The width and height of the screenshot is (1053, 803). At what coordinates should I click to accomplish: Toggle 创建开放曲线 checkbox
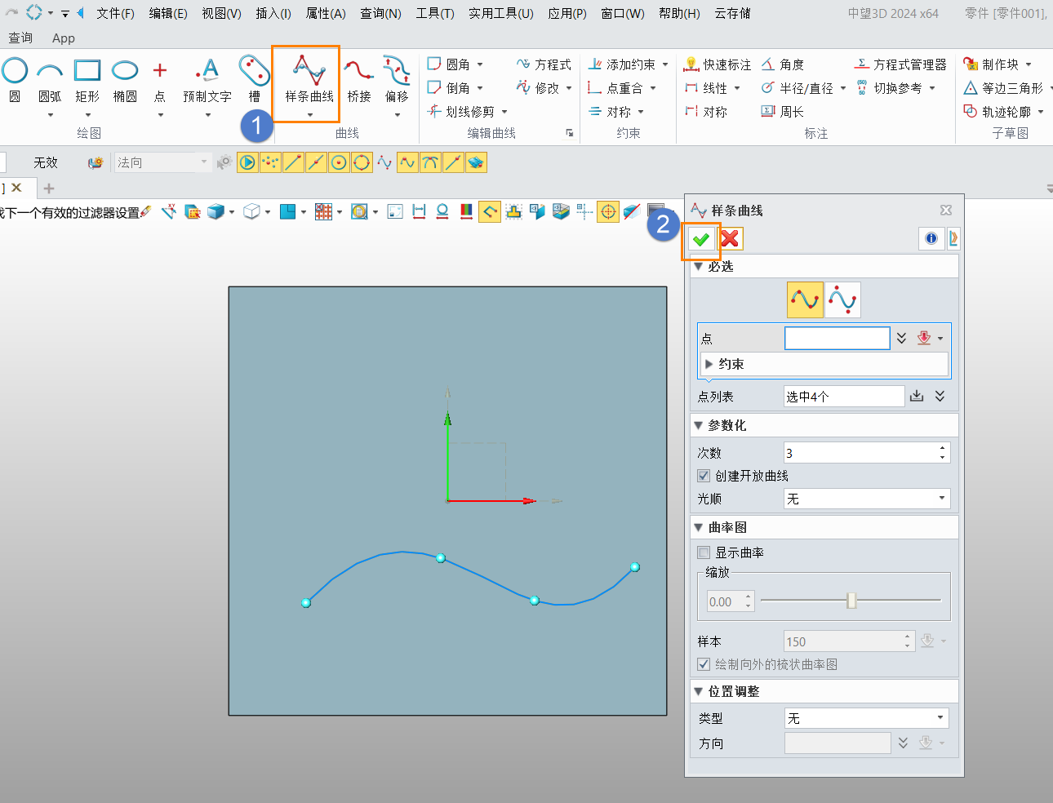click(704, 476)
